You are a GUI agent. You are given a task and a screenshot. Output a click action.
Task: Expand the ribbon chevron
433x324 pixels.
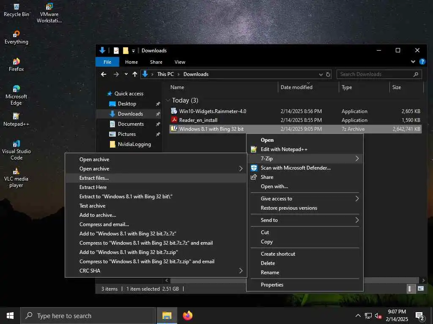tap(413, 62)
